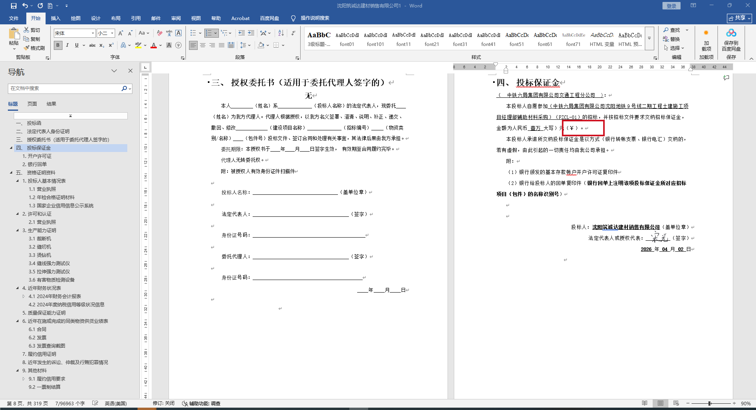Apply the yellow text highlight color
The width and height of the screenshot is (756, 410).
(138, 45)
